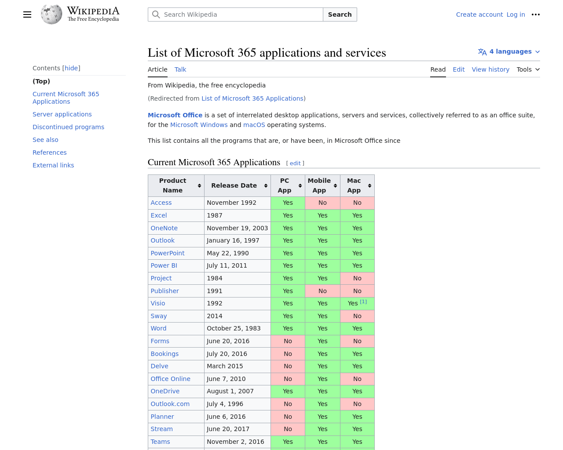563x450 pixels.
Task: Sort table by Mac App column
Action: tap(357, 185)
